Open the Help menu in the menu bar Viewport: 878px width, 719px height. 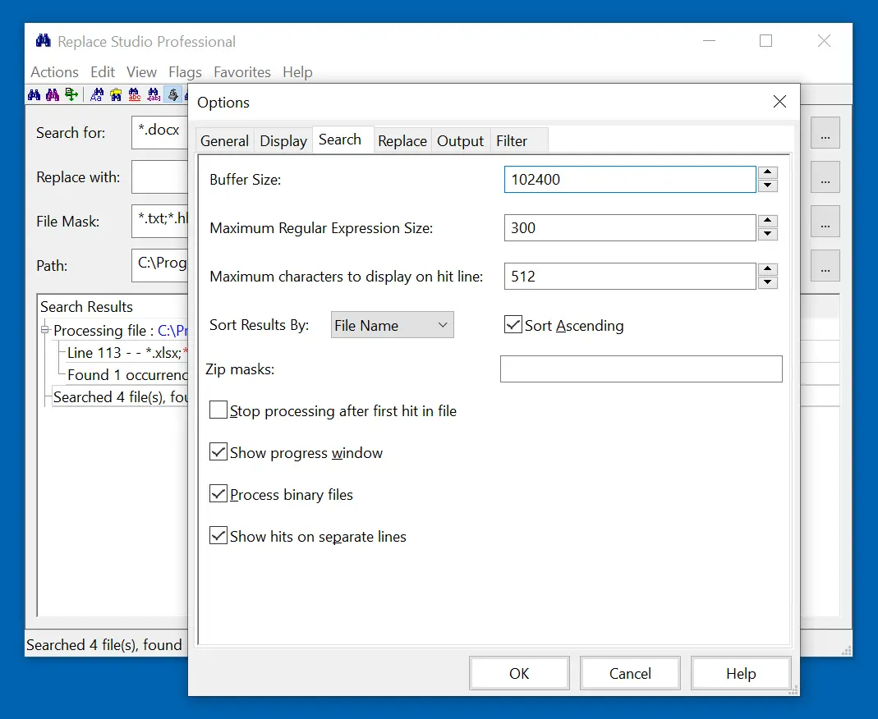298,72
